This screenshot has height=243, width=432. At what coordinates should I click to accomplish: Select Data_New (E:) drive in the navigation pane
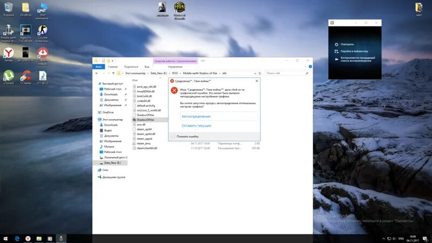point(110,163)
